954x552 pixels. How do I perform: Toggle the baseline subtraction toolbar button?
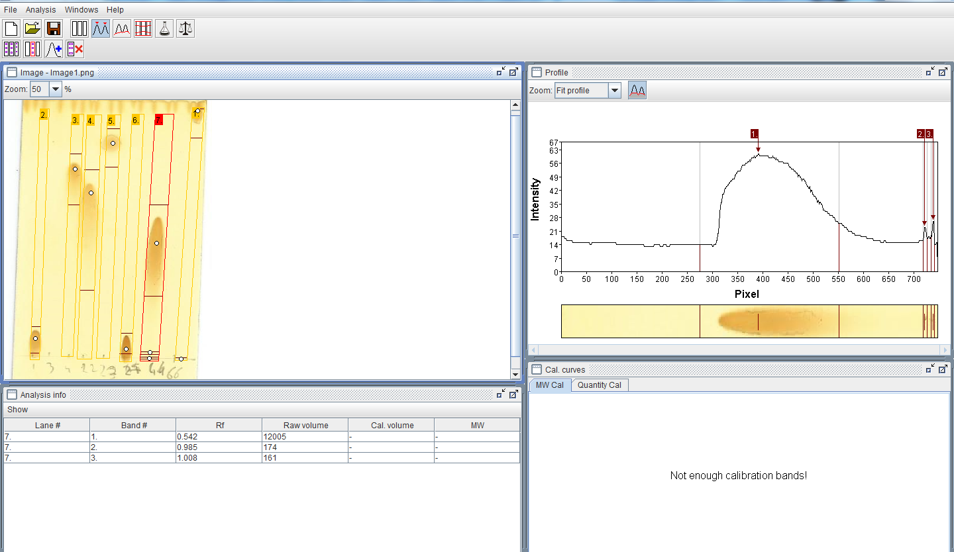[x=122, y=28]
